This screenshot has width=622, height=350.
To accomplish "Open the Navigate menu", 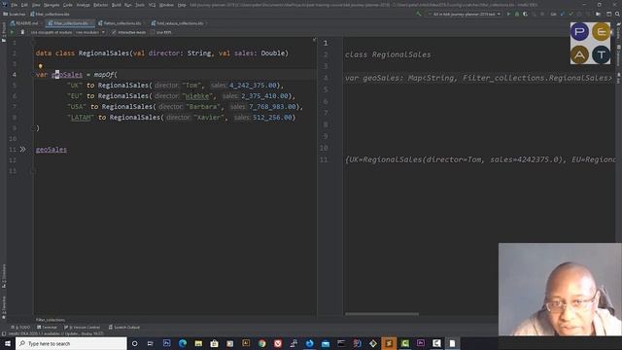I will 52,5.
